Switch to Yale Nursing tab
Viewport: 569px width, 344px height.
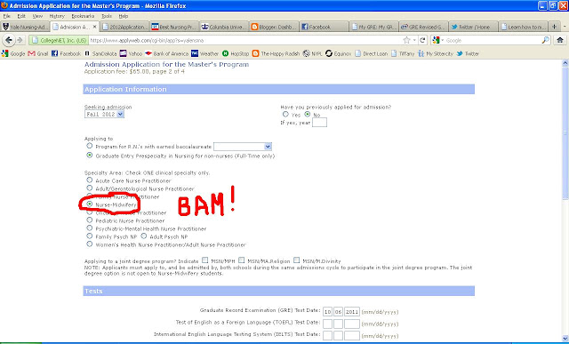click(x=25, y=27)
